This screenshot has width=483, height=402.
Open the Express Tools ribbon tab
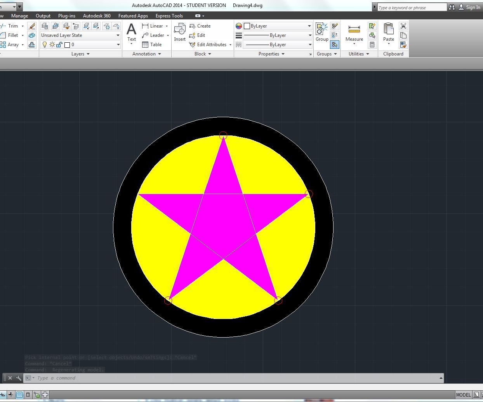(169, 16)
